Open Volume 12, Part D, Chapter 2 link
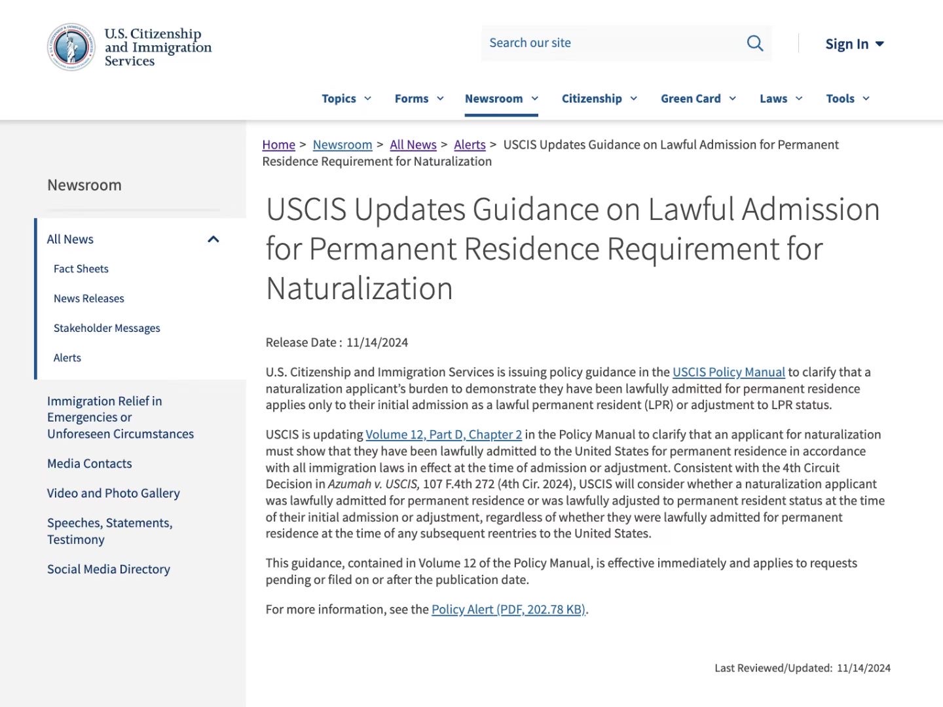Image resolution: width=943 pixels, height=707 pixels. 444,435
